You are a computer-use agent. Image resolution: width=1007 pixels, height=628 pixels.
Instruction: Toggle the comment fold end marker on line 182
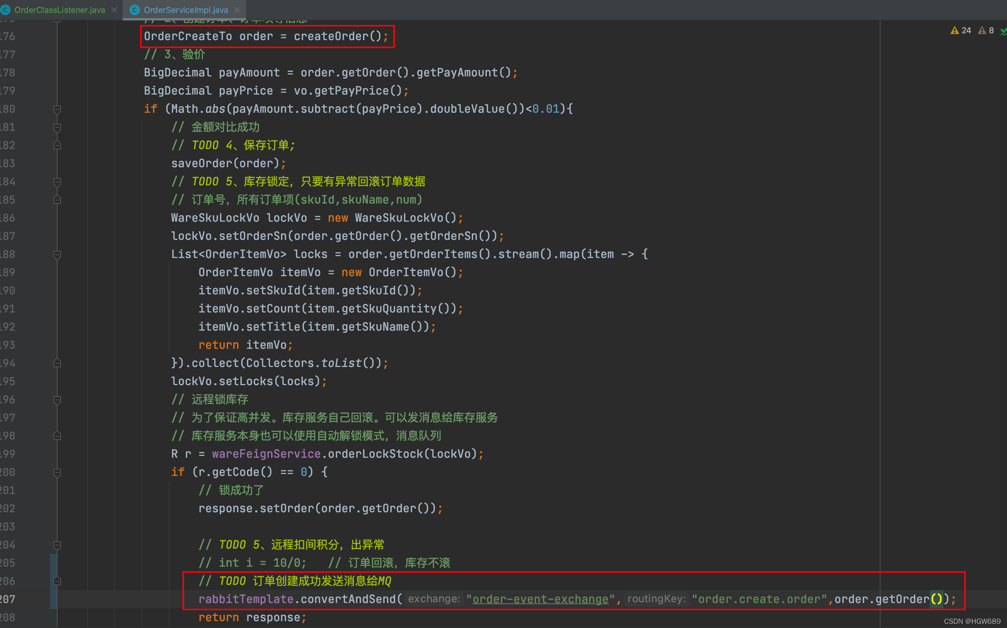pos(57,145)
